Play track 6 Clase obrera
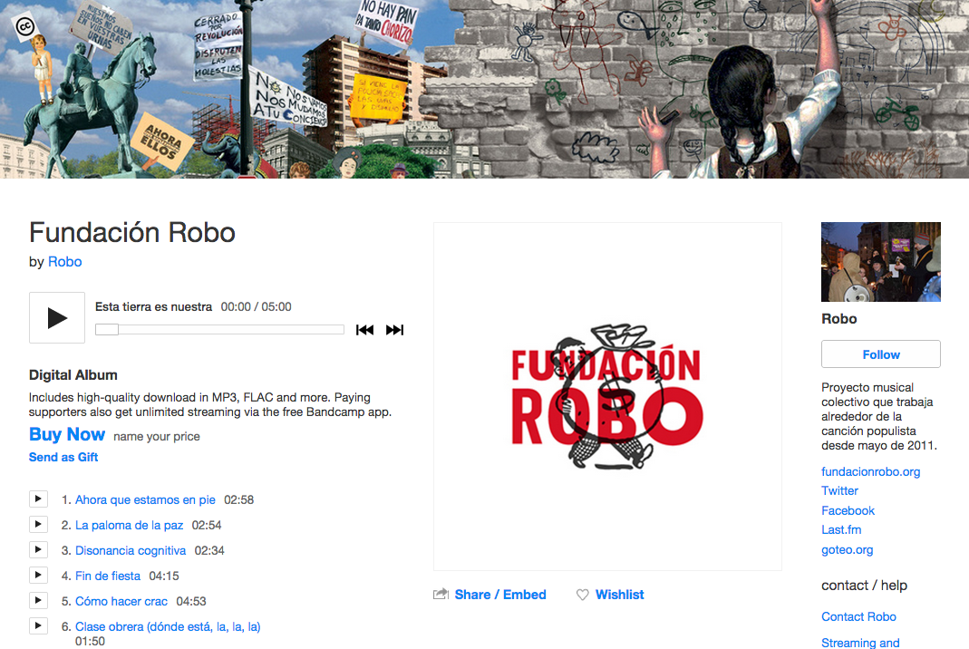 [38, 625]
